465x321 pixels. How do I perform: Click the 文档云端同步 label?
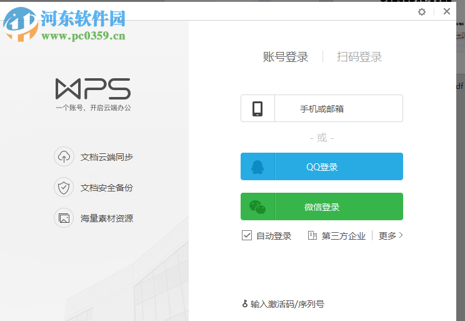[x=107, y=157]
